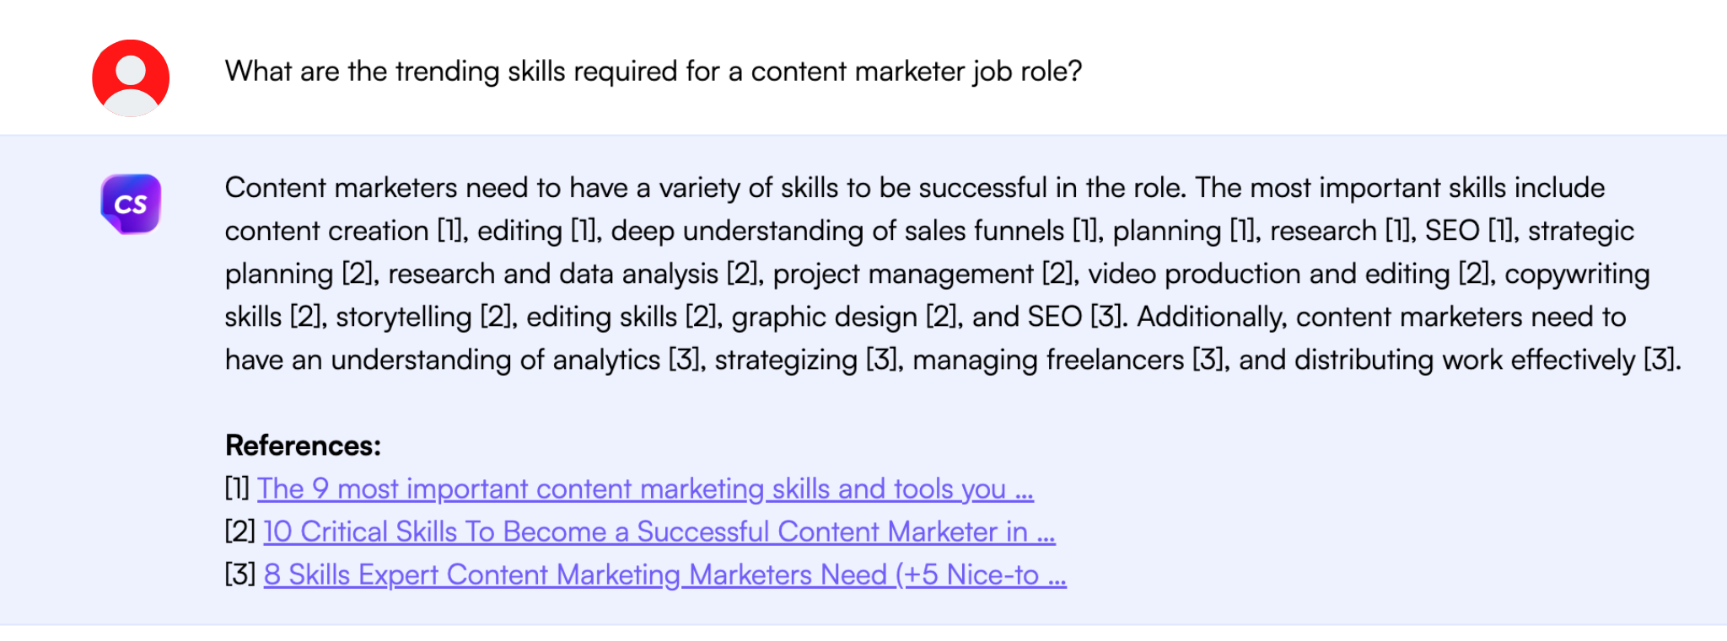The image size is (1727, 641).
Task: Click citation [2] after "storytelling"
Action: (496, 317)
